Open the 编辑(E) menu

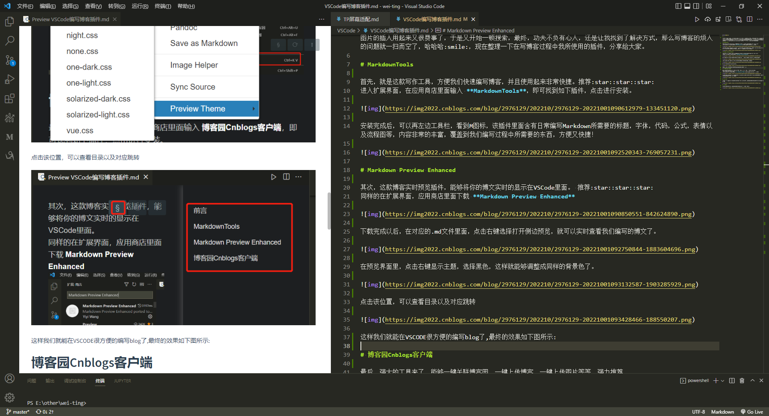[48, 6]
